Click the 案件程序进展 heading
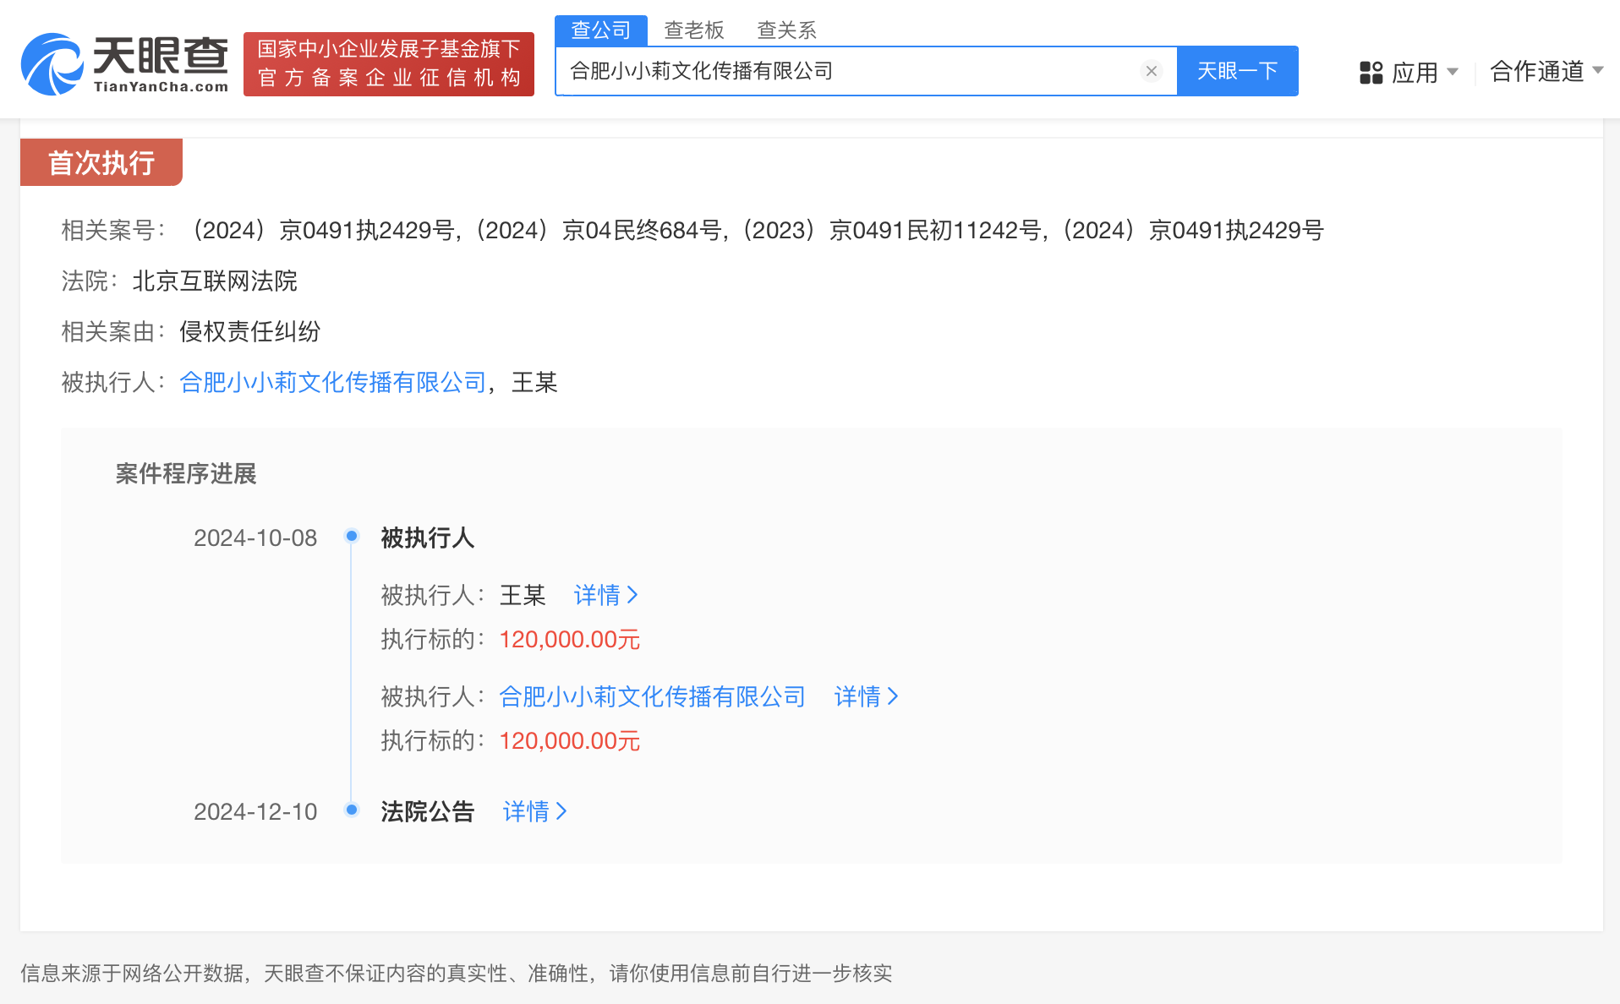 186,474
